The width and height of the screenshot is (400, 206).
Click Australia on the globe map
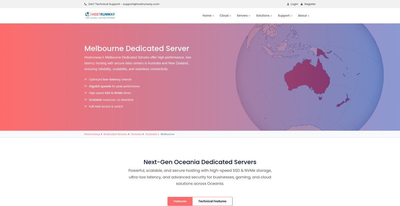pos(307,77)
